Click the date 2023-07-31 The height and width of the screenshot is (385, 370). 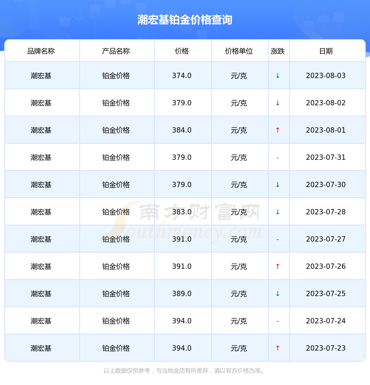click(x=326, y=157)
